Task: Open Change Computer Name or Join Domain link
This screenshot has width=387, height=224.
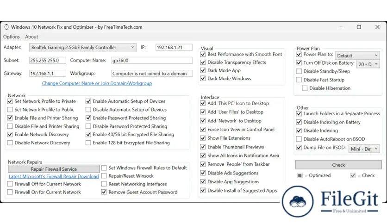Action: tap(97, 83)
